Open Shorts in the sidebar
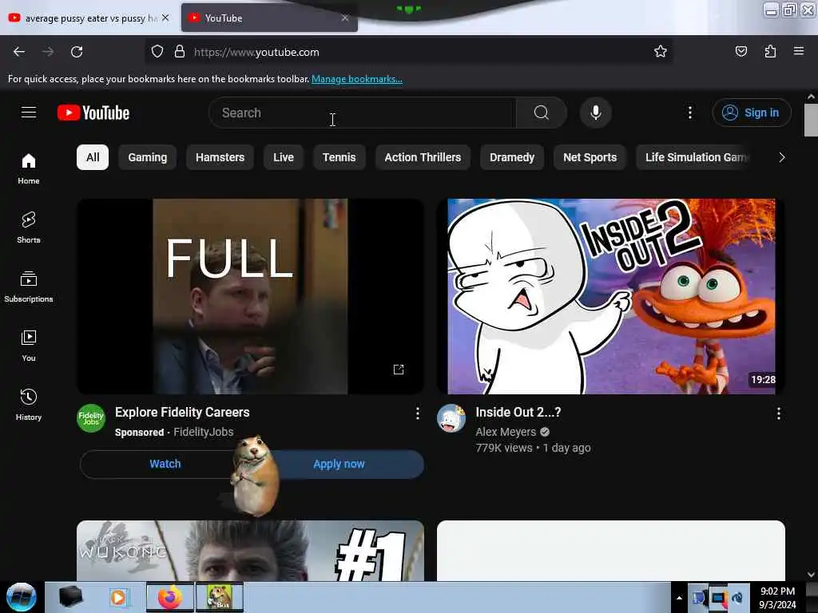The width and height of the screenshot is (818, 613). point(29,227)
